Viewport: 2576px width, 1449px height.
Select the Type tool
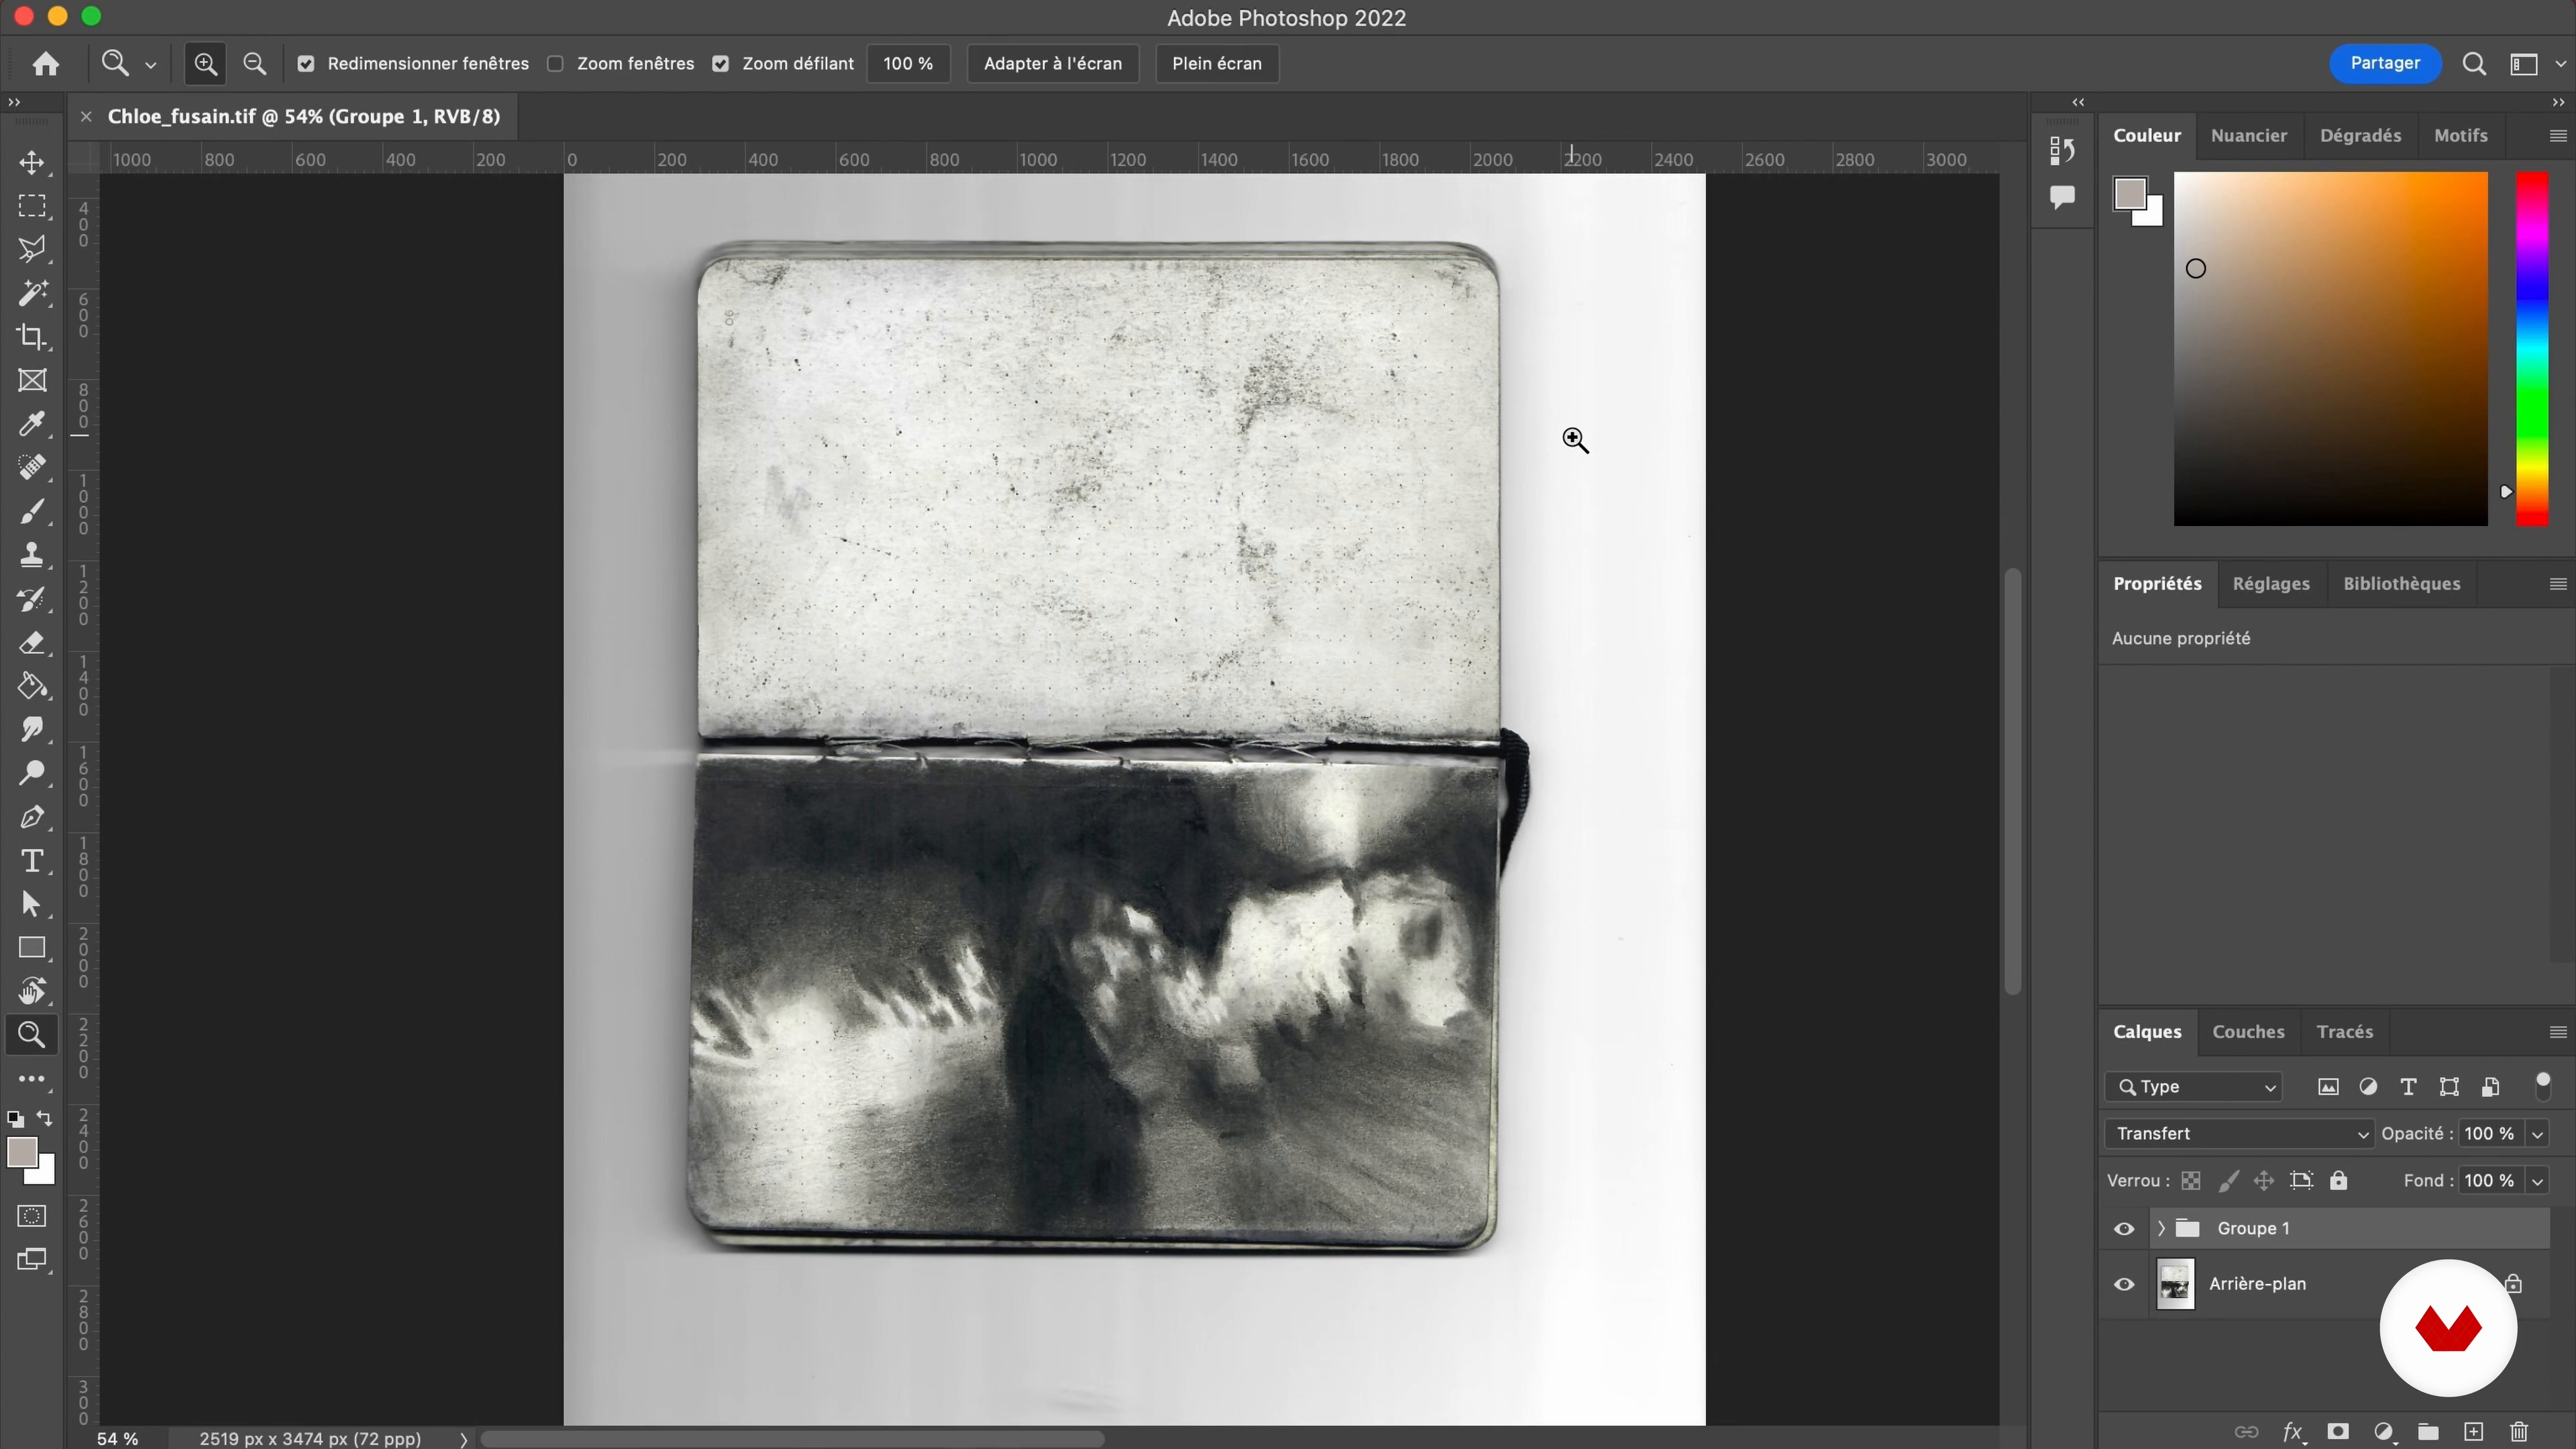click(32, 861)
